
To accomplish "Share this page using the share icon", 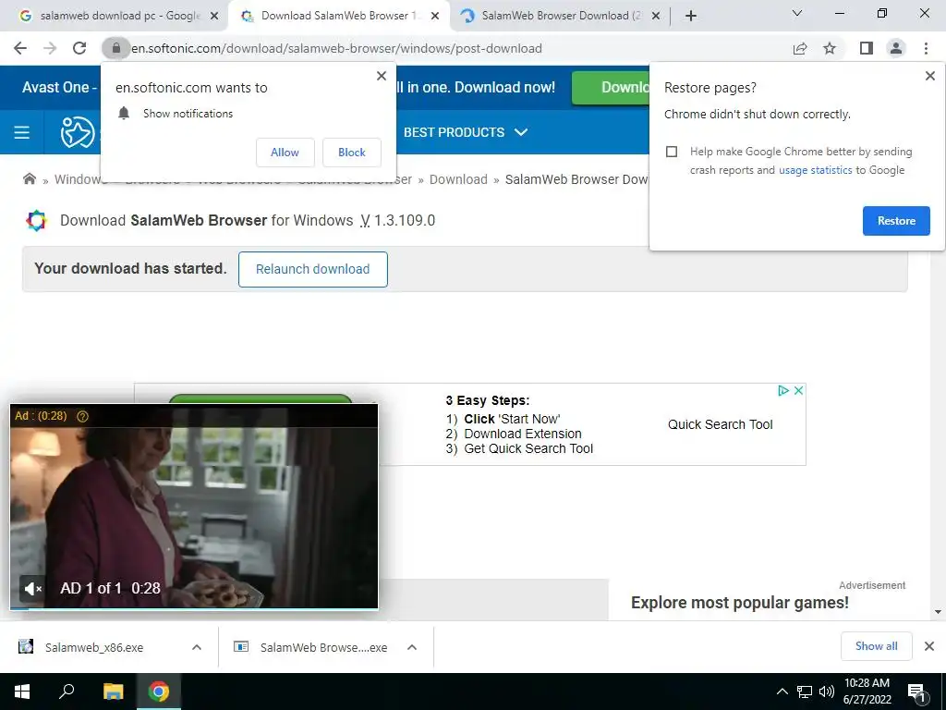I will click(800, 48).
